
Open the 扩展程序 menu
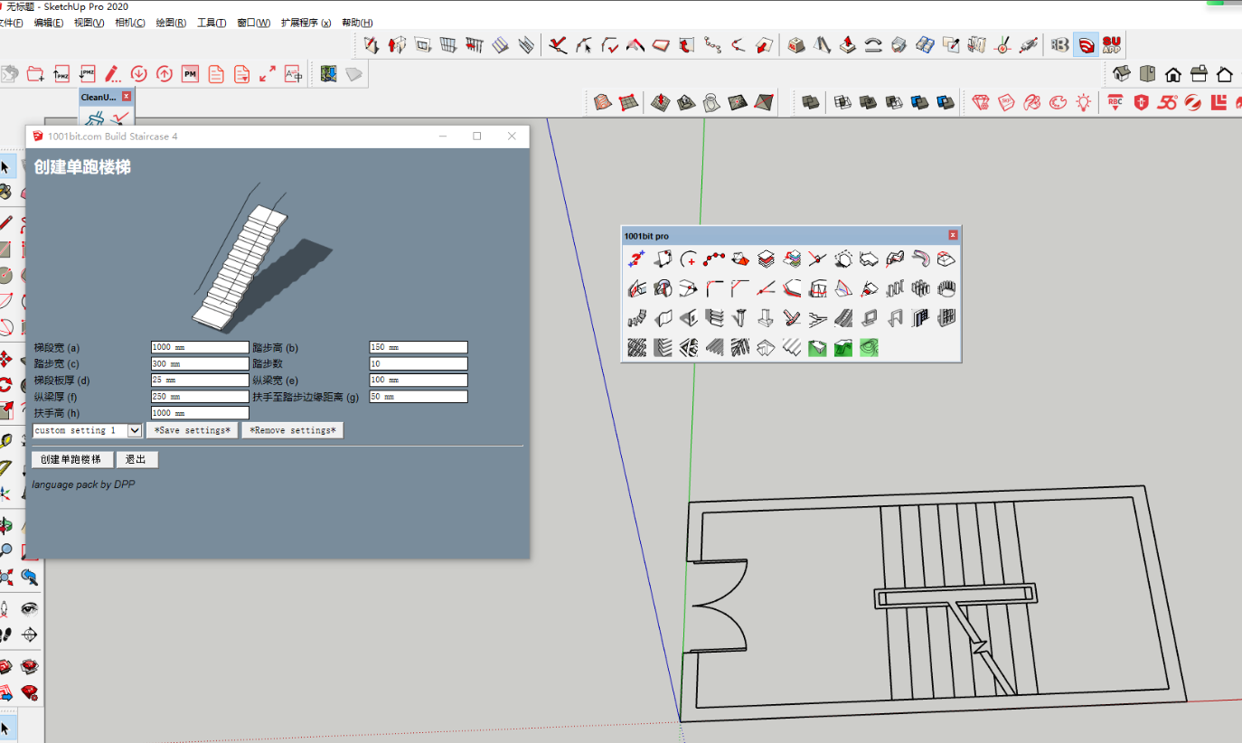pyautogui.click(x=306, y=23)
